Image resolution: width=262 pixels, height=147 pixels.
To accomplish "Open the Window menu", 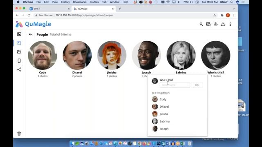I will click(x=115, y=2).
